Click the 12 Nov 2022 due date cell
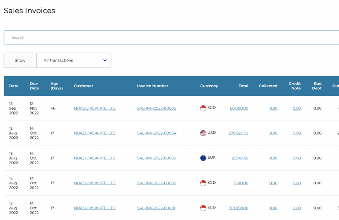The width and height of the screenshot is (339, 220). click(x=34, y=108)
